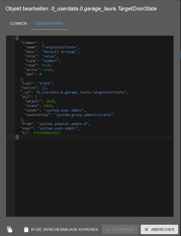Click the "_id" value string in editor
This screenshot has height=236, width=181.
click(x=81, y=92)
